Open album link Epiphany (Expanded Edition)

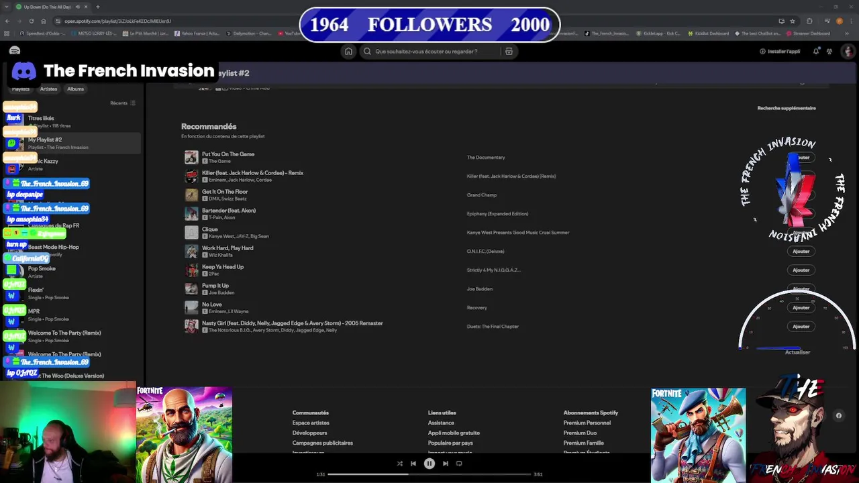497,214
